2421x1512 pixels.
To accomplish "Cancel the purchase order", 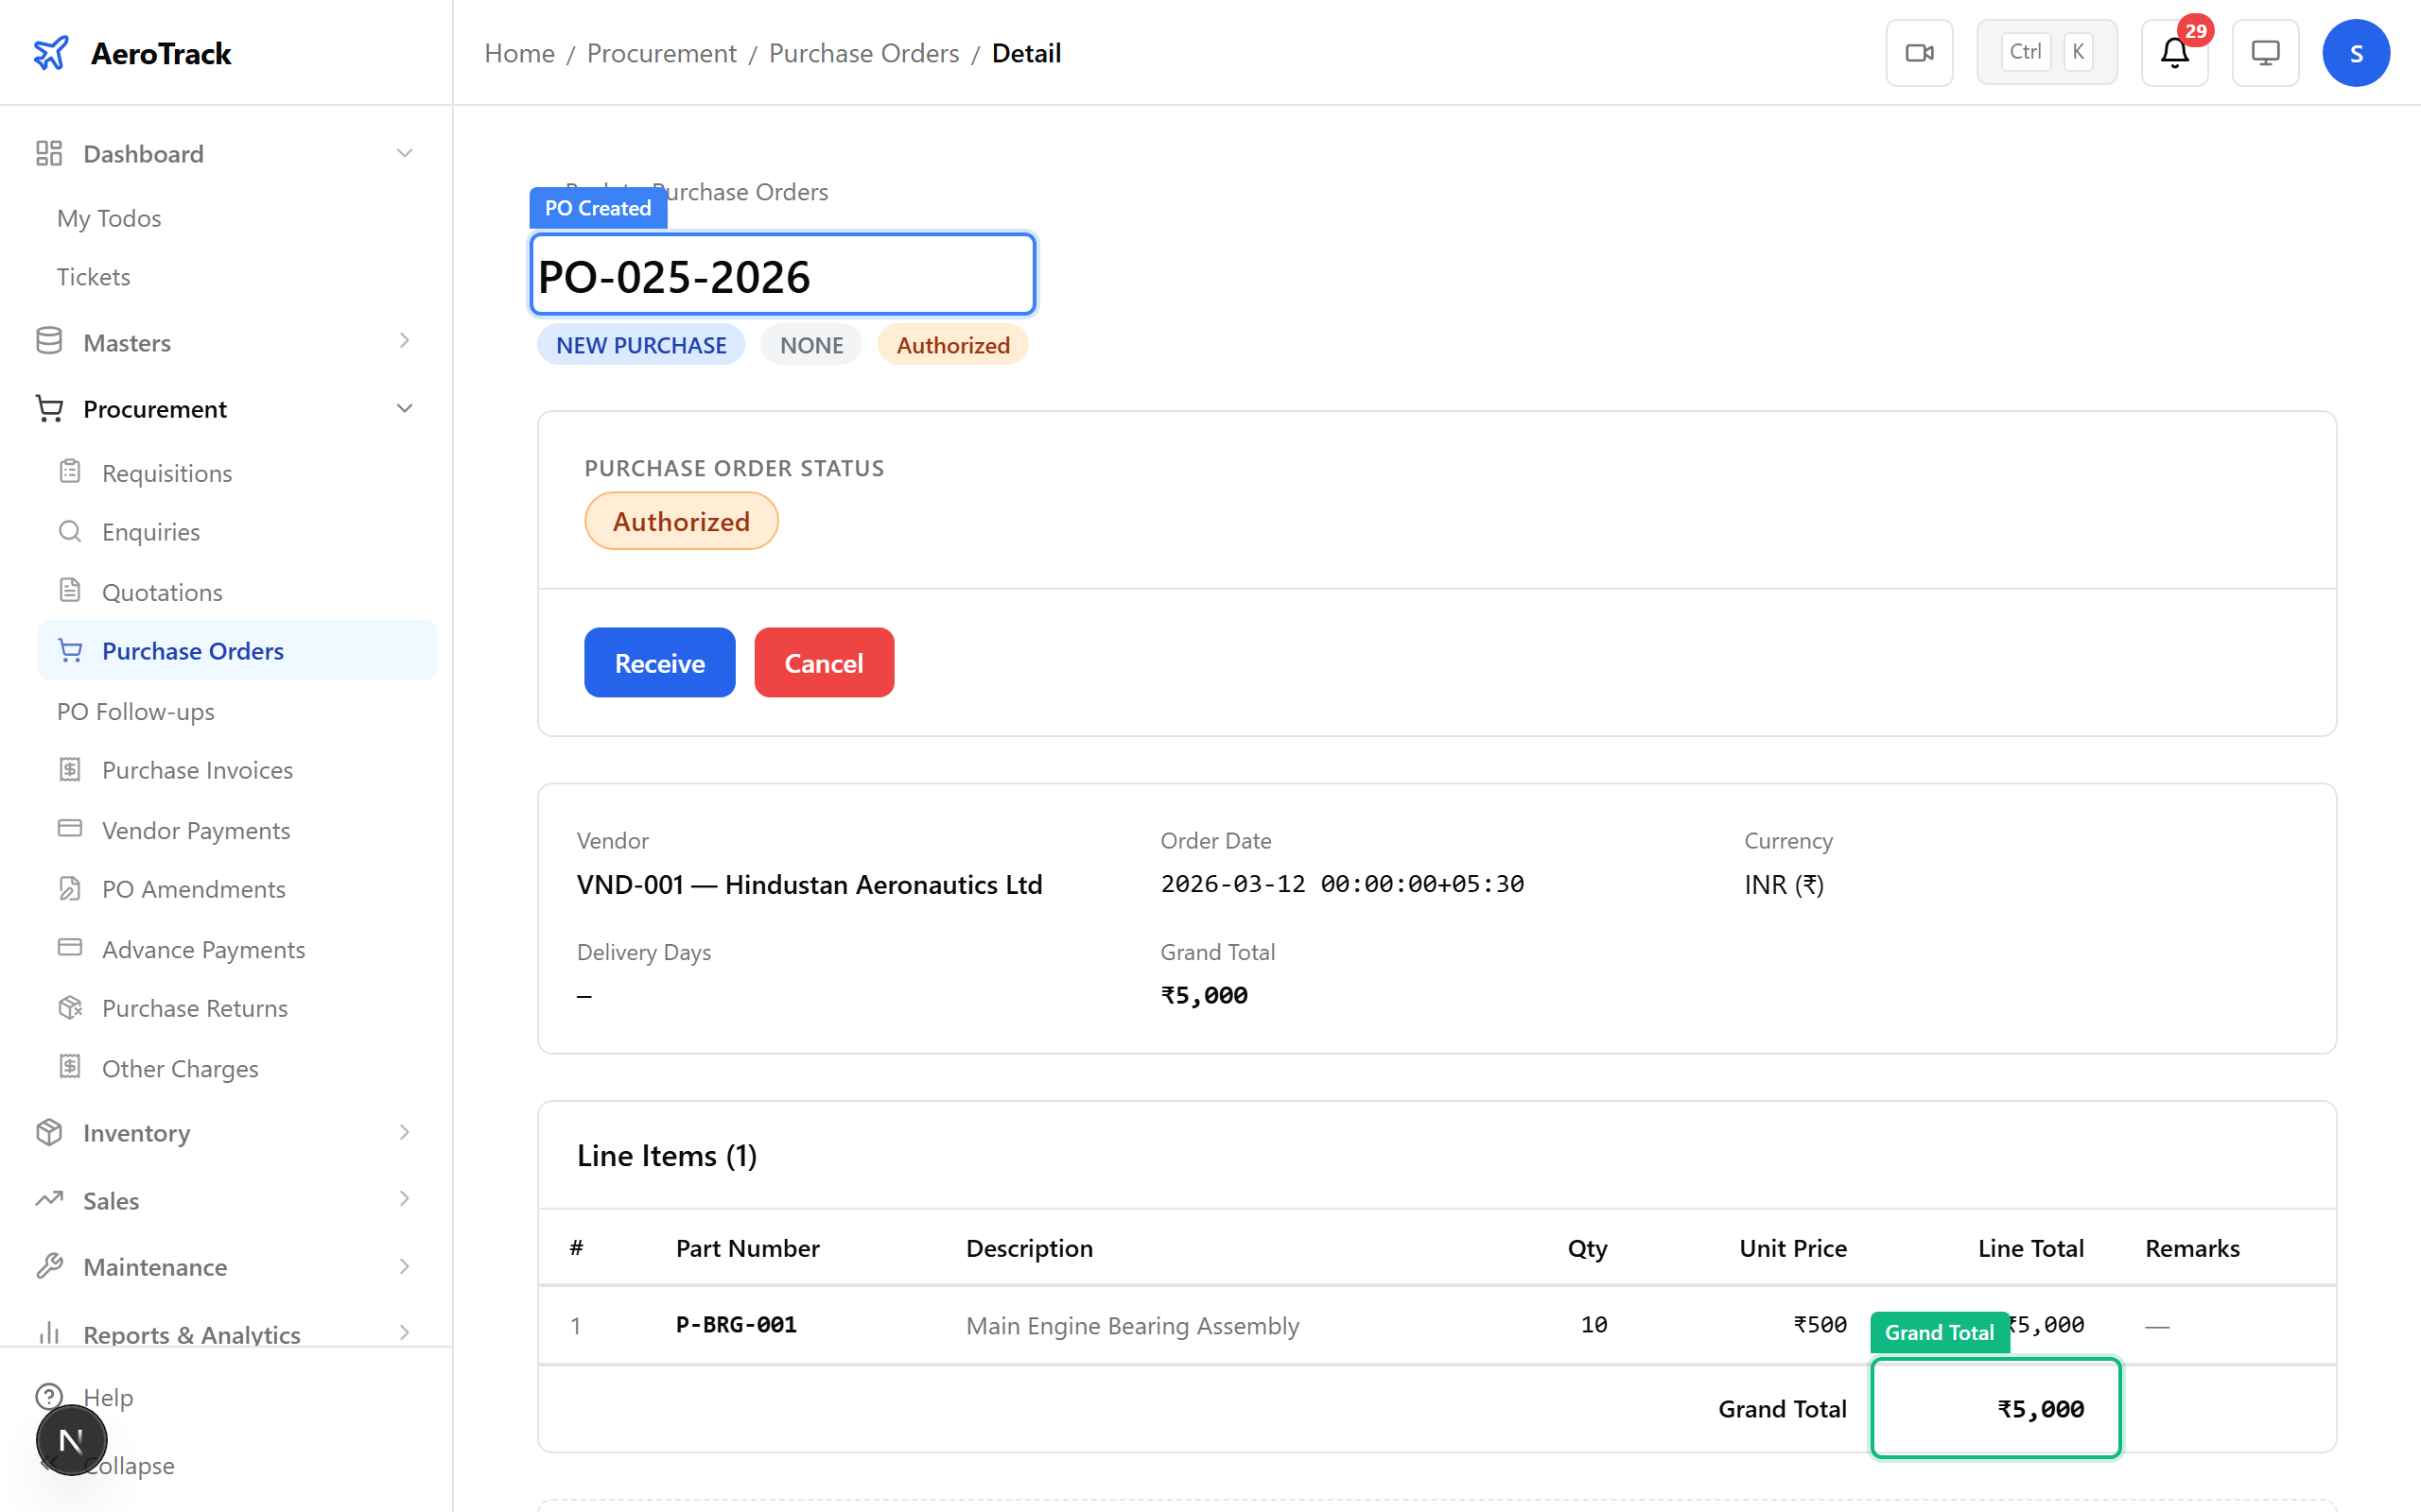I will coord(824,662).
